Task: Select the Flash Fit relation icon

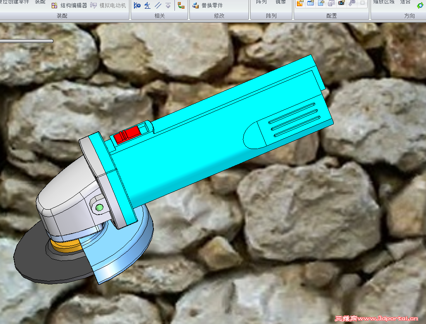Action: tap(138, 6)
